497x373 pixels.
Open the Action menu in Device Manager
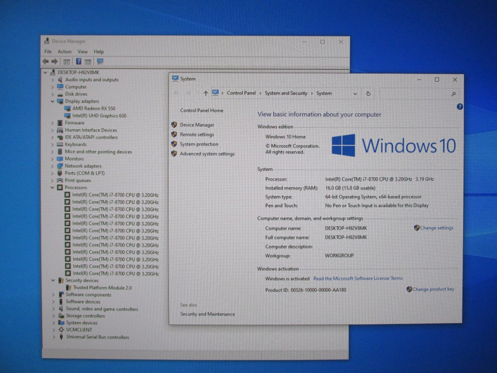coord(65,51)
